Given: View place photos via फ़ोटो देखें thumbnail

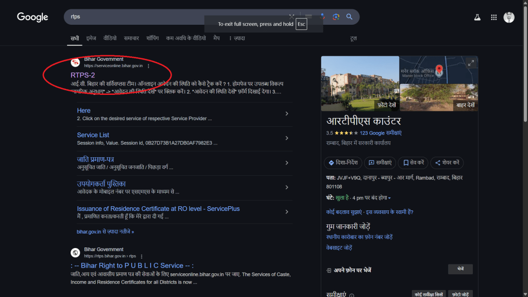Looking at the screenshot, I should pyautogui.click(x=360, y=84).
